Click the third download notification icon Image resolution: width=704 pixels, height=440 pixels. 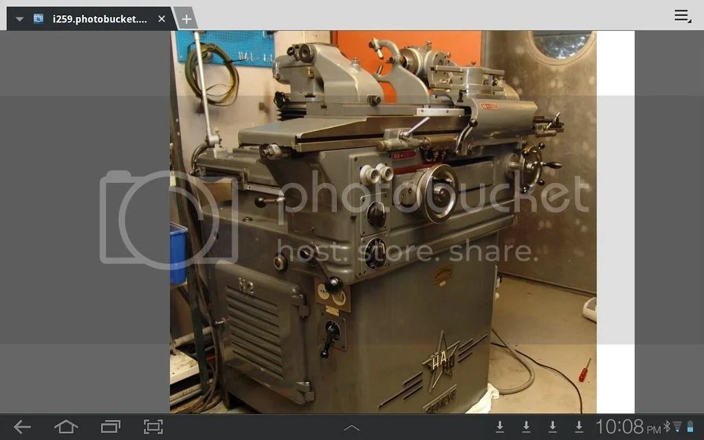tap(552, 427)
